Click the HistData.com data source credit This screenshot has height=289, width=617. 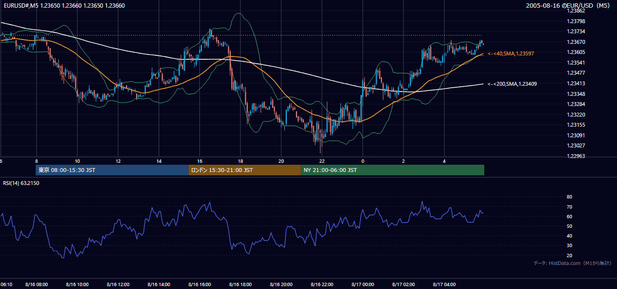[573, 263]
